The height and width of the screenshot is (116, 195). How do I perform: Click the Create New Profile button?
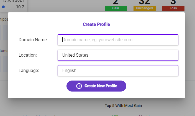tap(96, 86)
